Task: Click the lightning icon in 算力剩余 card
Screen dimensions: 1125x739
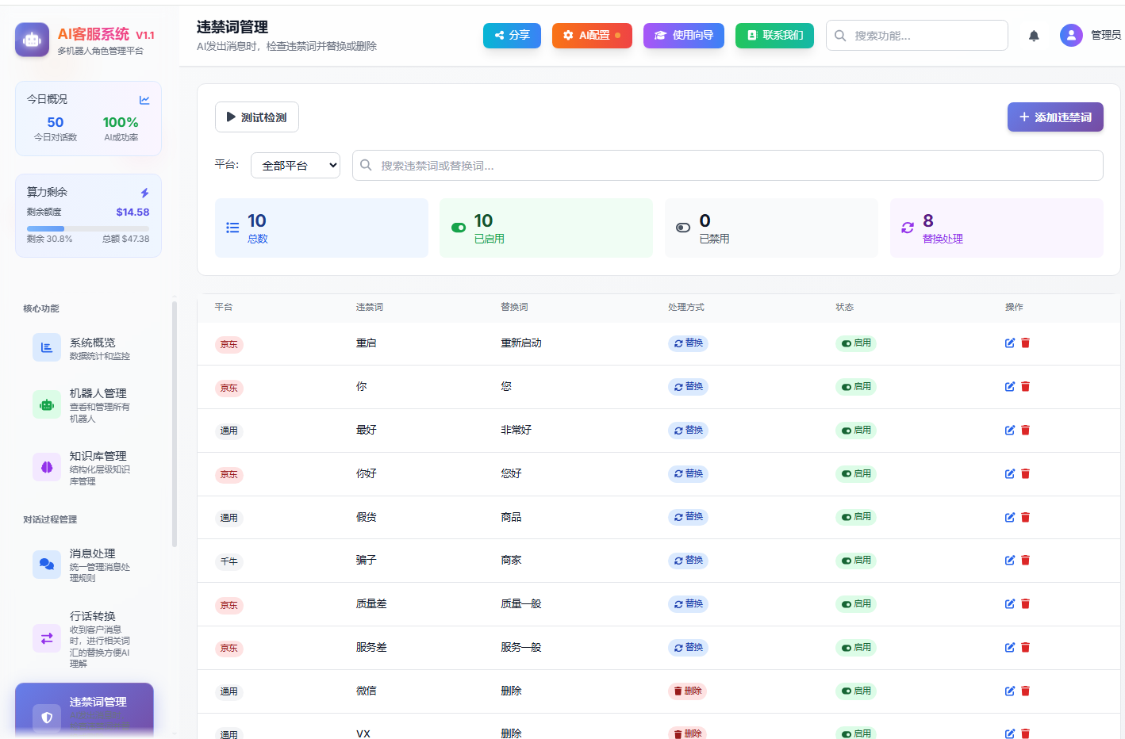Action: coord(144,193)
